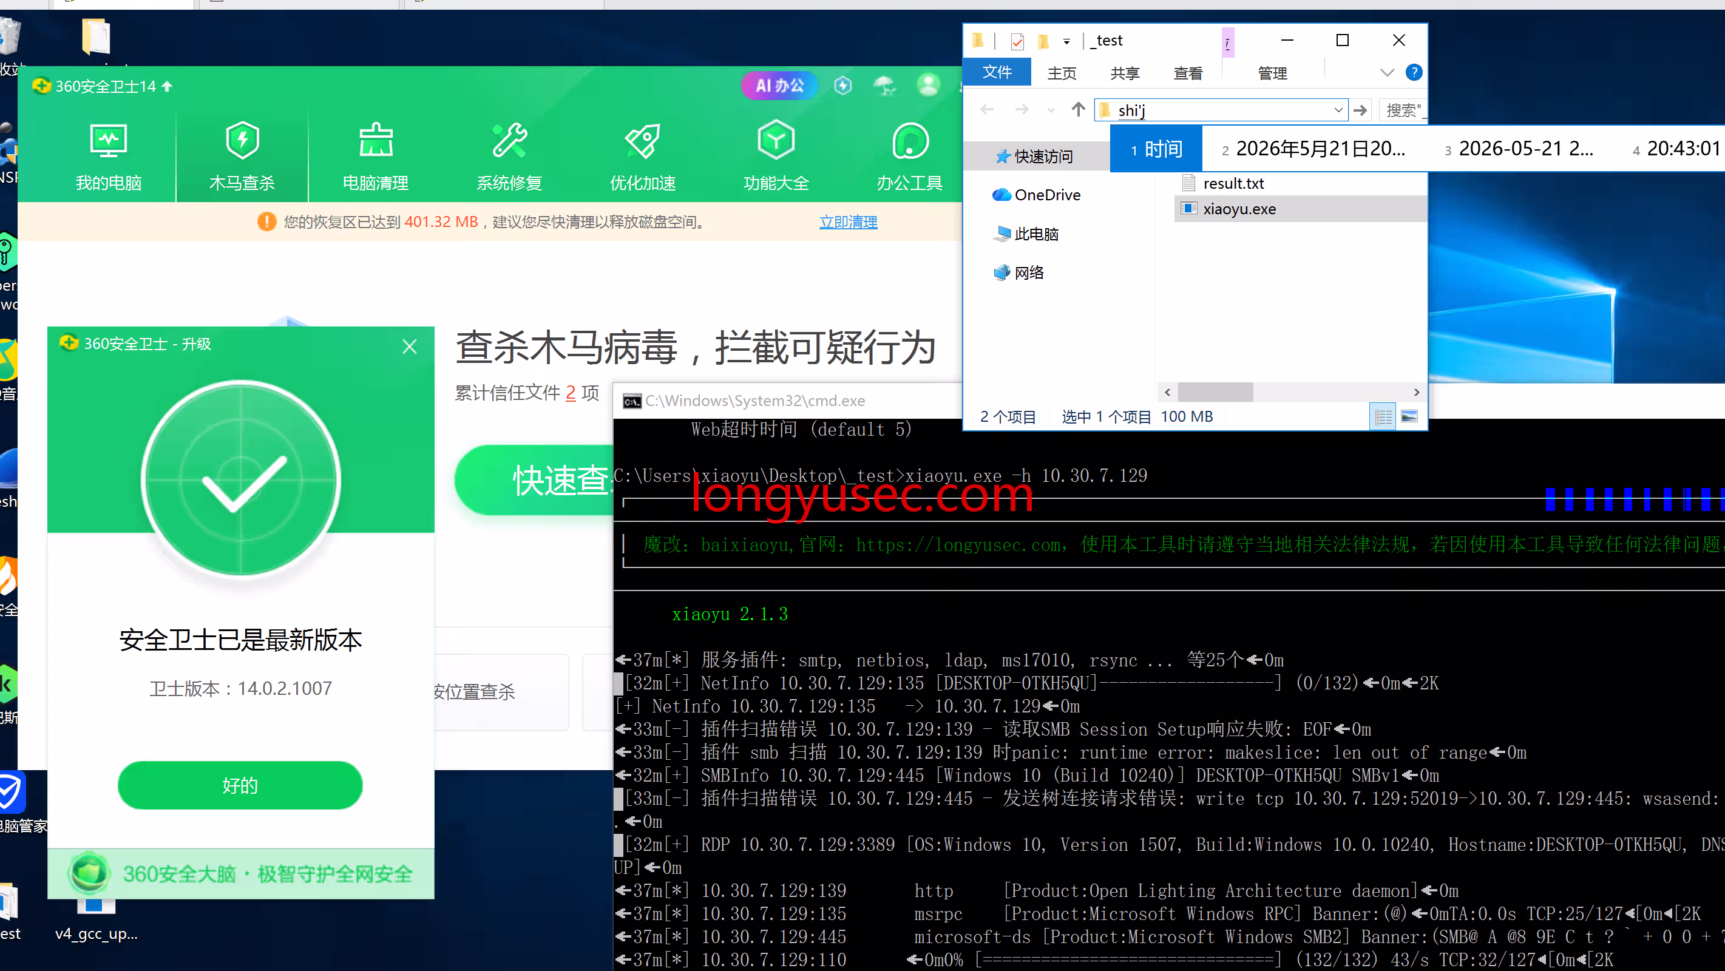Open the 文件 tab in Explorer
1725x971 pixels.
pyautogui.click(x=997, y=72)
